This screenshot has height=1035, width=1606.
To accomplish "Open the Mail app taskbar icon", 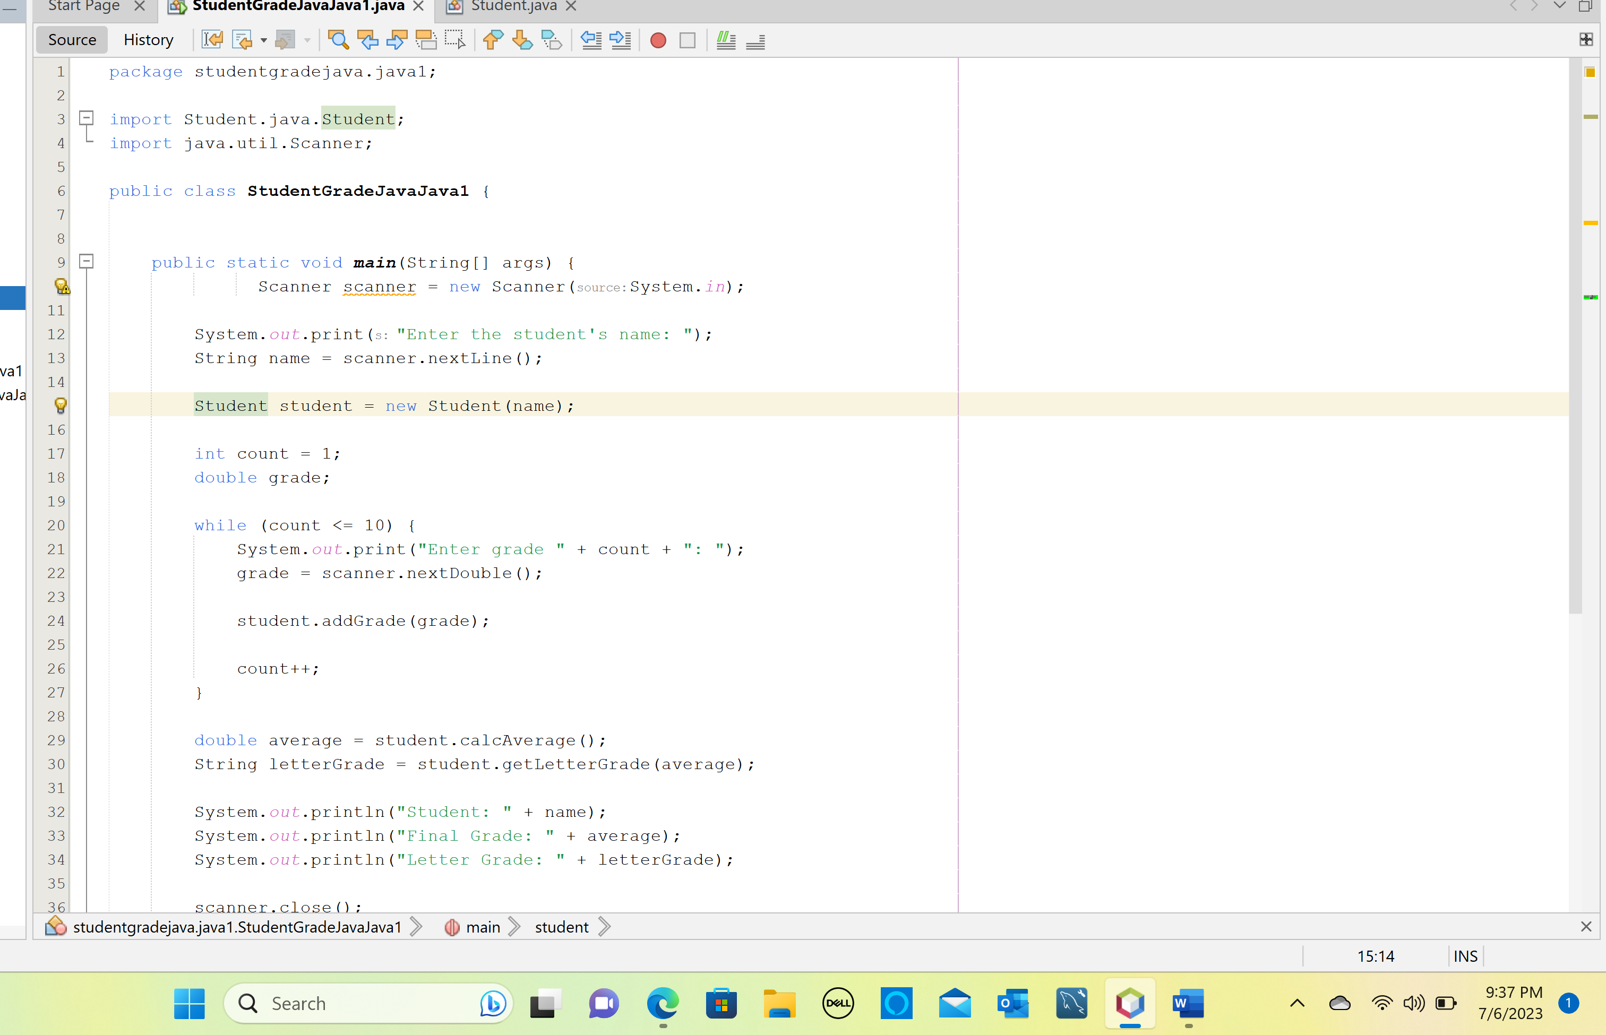I will 955,1003.
